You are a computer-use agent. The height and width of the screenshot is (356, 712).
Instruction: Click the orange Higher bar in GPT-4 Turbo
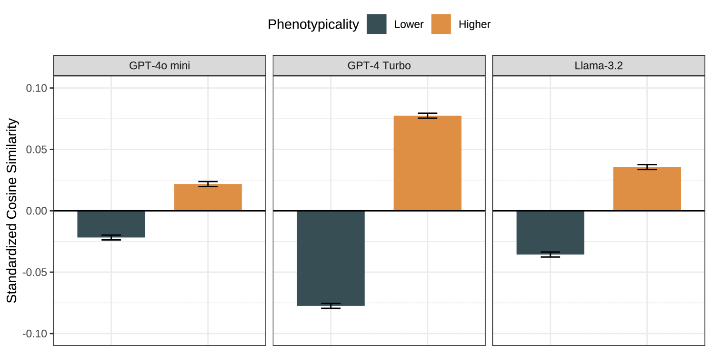[x=427, y=163]
